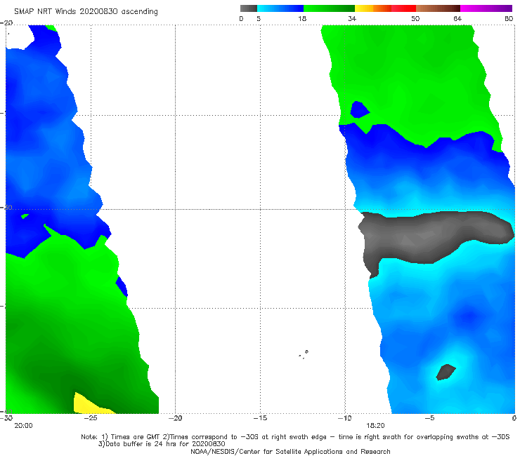
Task: Click the longitude label "-30" at bottom left
Action: pos(6,418)
